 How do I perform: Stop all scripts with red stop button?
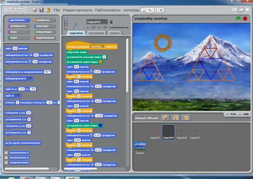[x=245, y=18]
